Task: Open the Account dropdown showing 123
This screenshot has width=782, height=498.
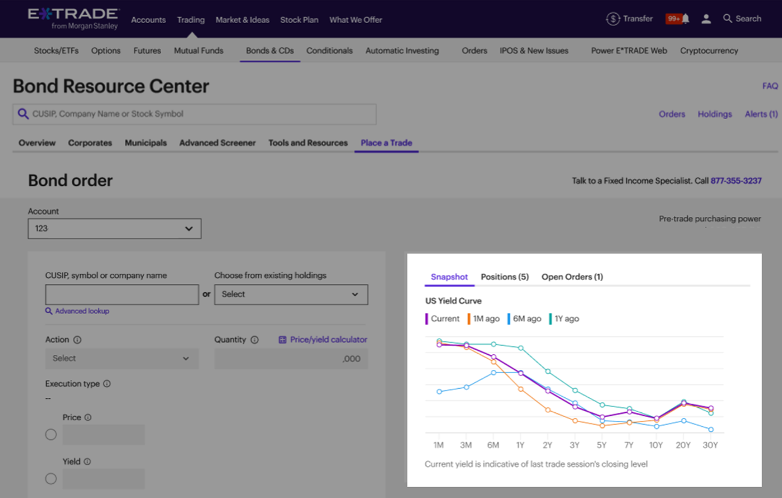Action: (x=114, y=228)
